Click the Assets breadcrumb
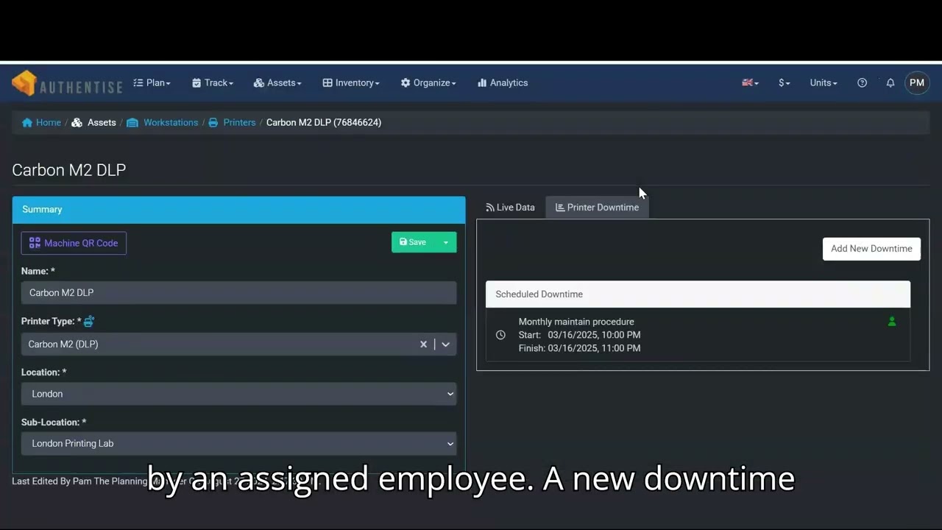This screenshot has width=942, height=530. click(x=93, y=123)
